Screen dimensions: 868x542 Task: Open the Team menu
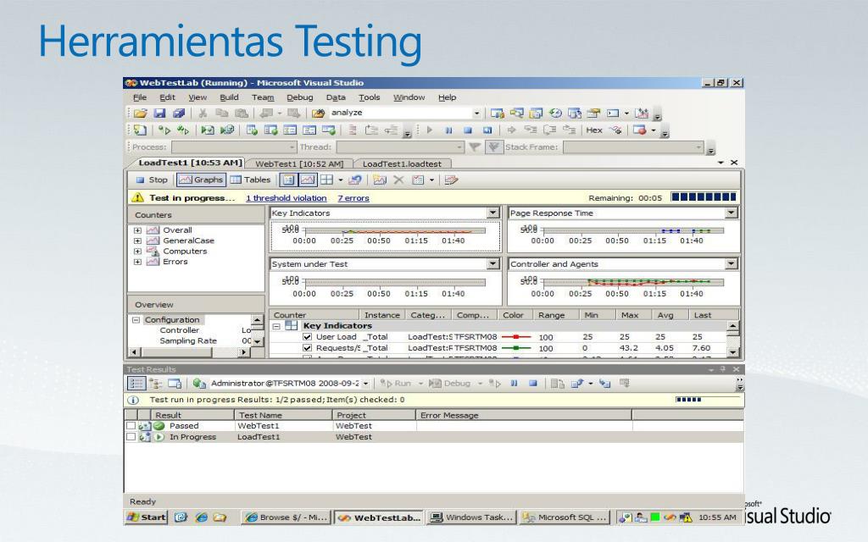(263, 97)
